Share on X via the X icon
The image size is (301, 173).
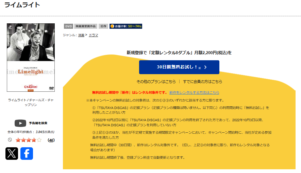pos(12,153)
